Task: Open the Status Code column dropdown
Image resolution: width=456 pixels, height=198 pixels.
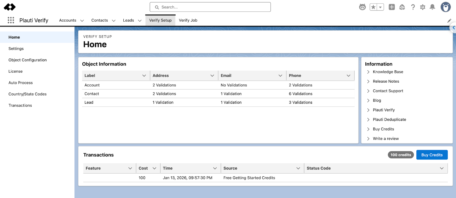Action: pyautogui.click(x=441, y=168)
